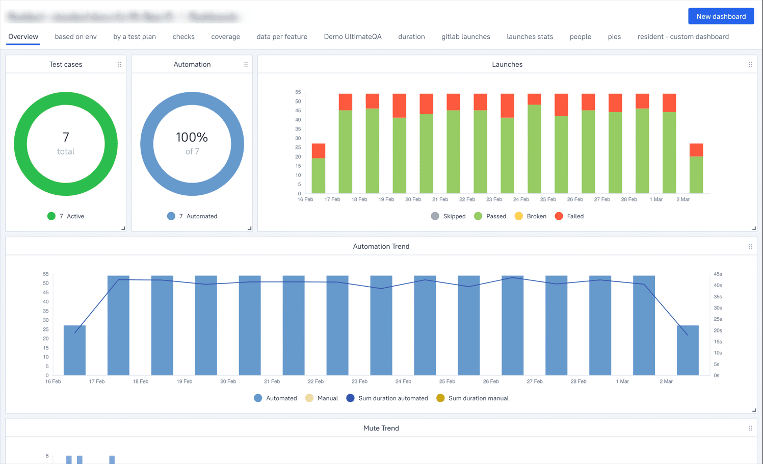
Task: Open the Demo UltimateQA tab
Action: 353,37
